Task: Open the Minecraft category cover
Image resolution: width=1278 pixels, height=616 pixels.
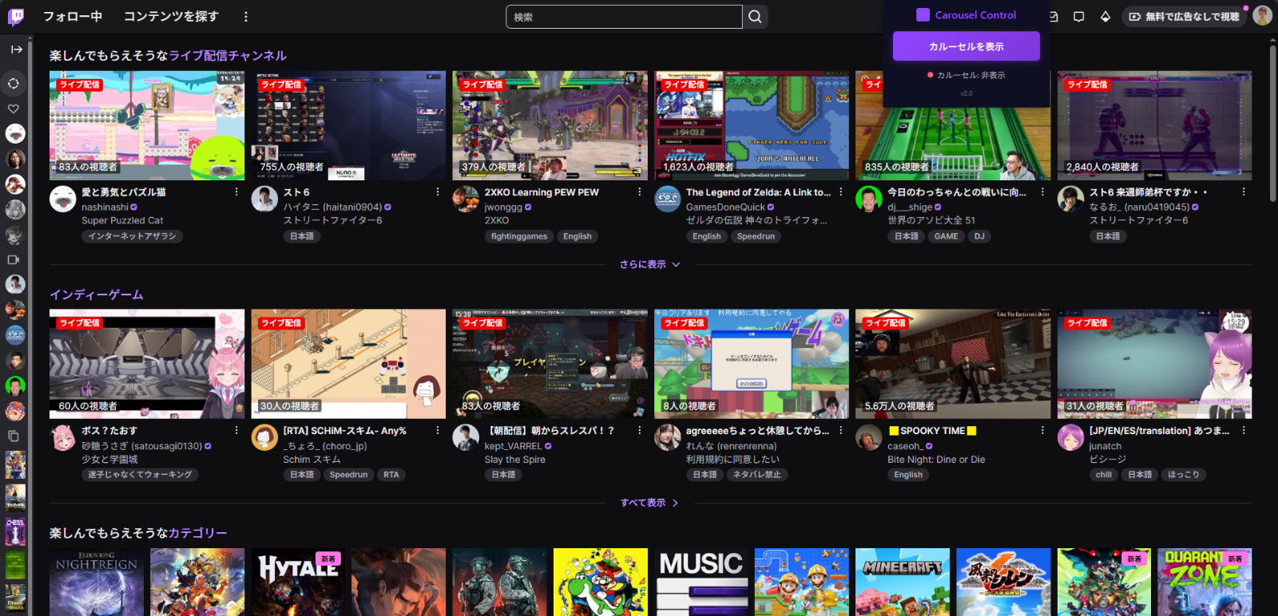Action: pyautogui.click(x=903, y=582)
